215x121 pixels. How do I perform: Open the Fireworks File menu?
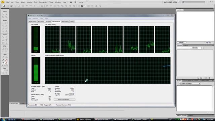(x=7, y=2)
